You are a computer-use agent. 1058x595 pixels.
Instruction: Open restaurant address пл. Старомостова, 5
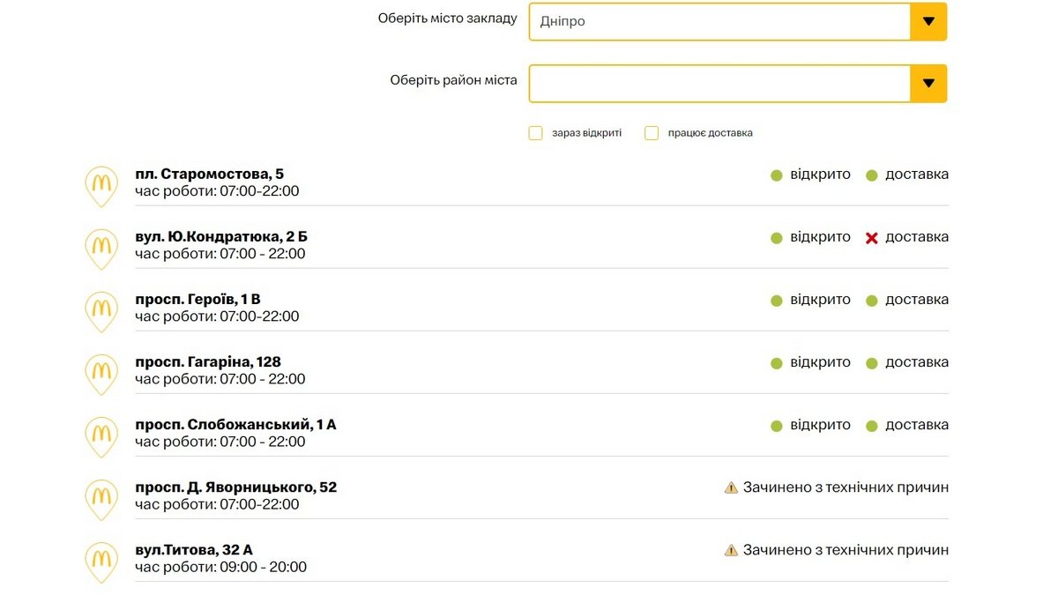pyautogui.click(x=210, y=174)
